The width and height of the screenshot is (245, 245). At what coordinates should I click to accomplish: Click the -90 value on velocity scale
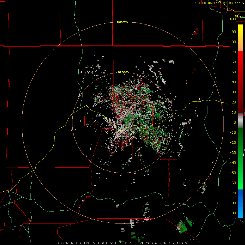(233, 213)
